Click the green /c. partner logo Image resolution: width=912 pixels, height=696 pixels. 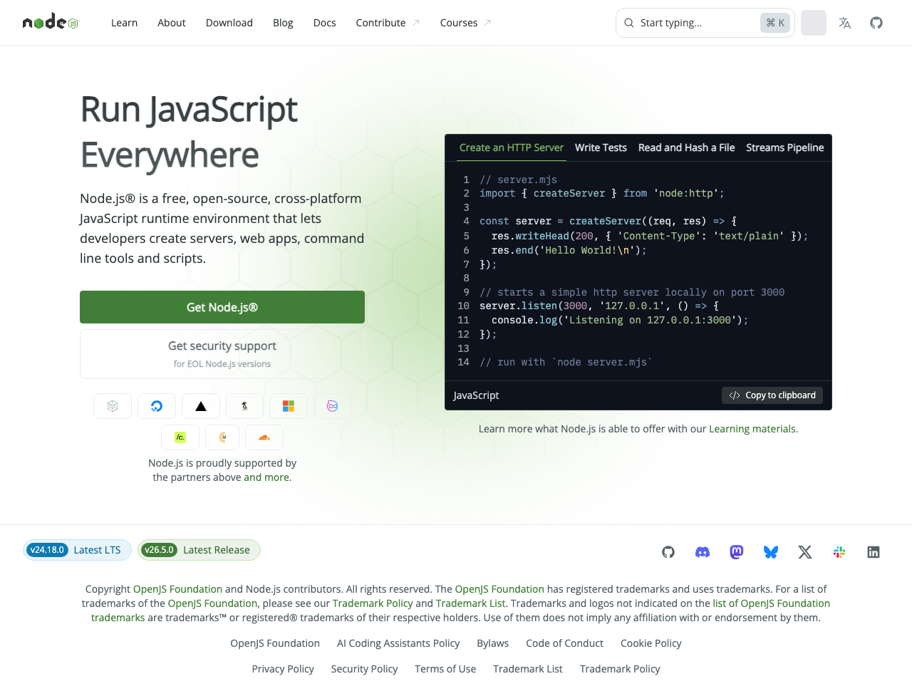tap(180, 437)
